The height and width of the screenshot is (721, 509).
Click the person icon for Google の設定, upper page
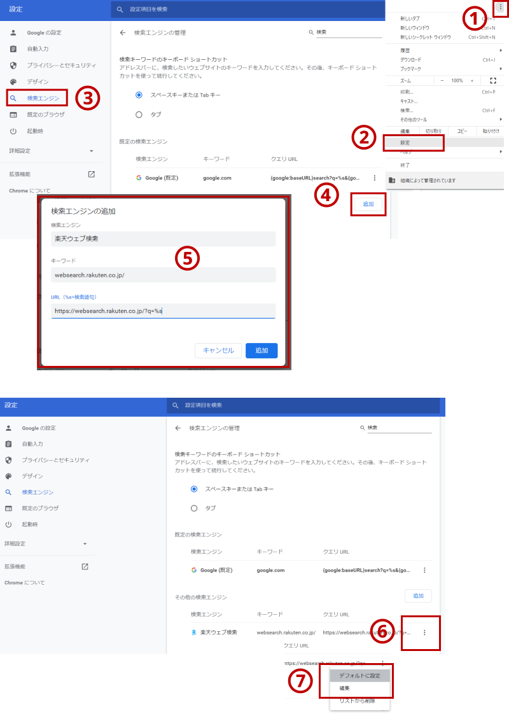(13, 32)
